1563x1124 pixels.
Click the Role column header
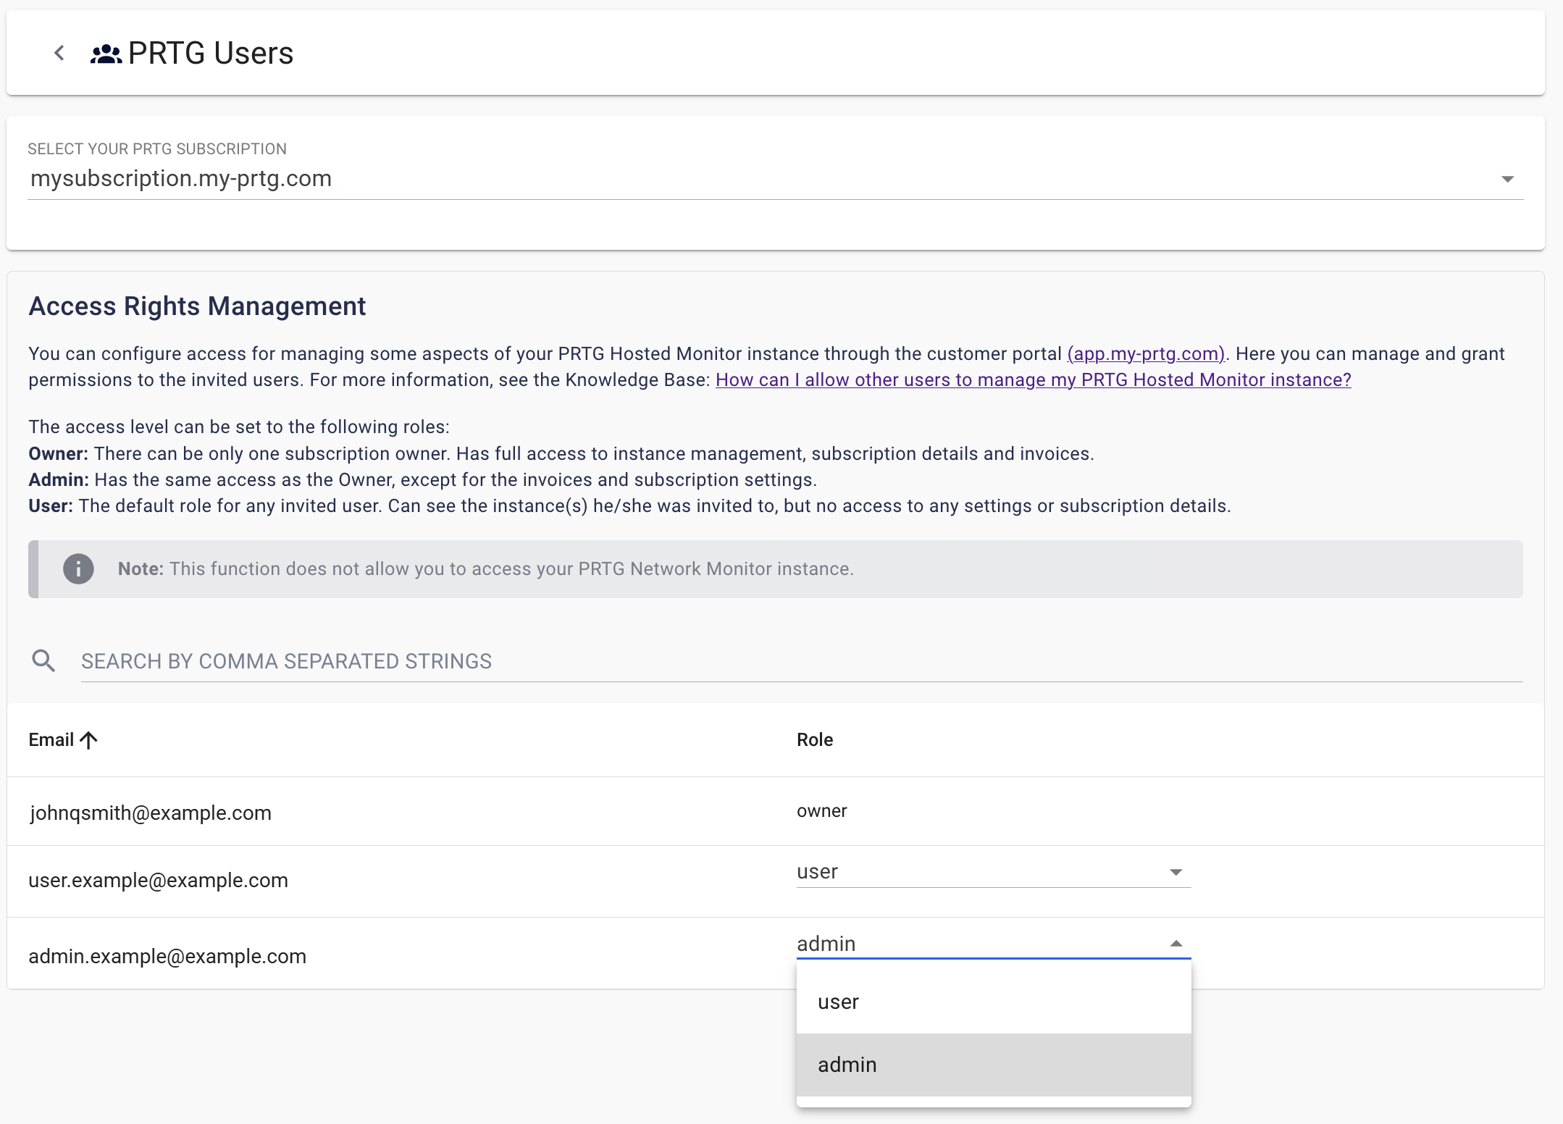(815, 740)
